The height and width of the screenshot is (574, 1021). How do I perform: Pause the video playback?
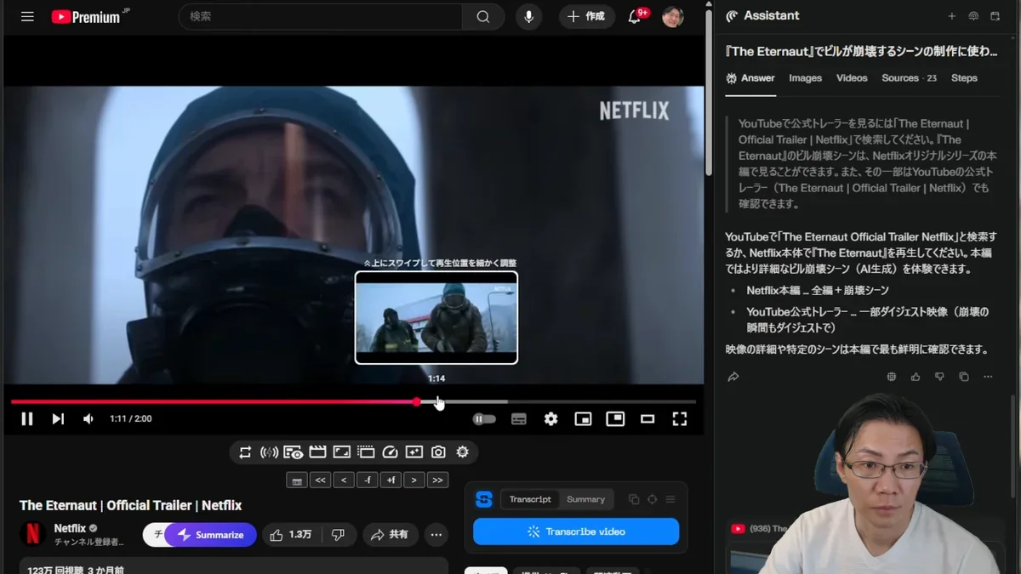coord(27,418)
